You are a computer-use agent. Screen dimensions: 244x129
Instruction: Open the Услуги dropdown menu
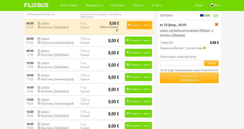coord(138,5)
